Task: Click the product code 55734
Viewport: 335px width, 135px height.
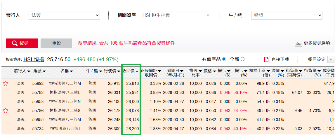Action: coord(38,129)
